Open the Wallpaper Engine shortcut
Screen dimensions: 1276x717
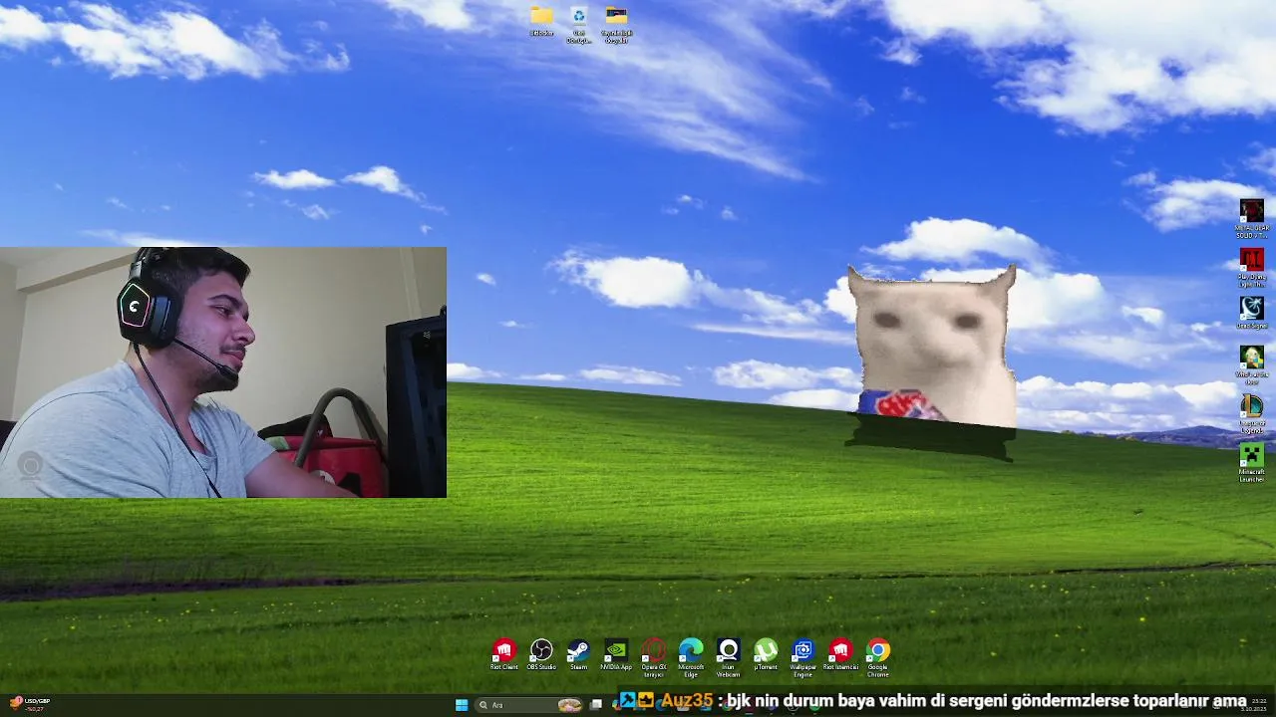tap(802, 657)
